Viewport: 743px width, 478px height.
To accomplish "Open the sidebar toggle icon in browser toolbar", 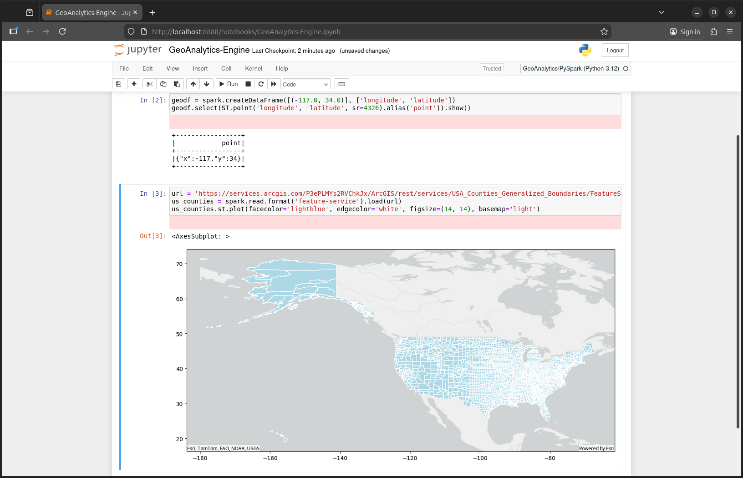I will pos(13,31).
